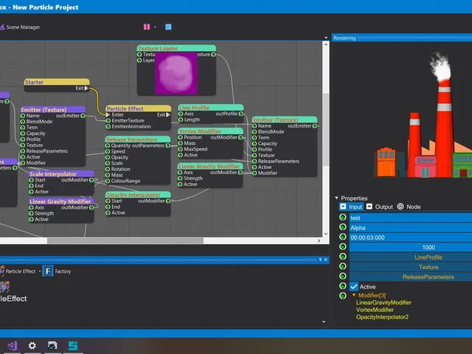Image resolution: width=472 pixels, height=354 pixels.
Task: Toggle the Active checkbox in Properties
Action: pos(354,287)
